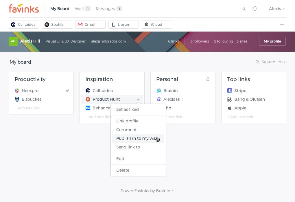Click the Alexis Hill link icon
The height and width of the screenshot is (202, 295).
click(x=159, y=99)
